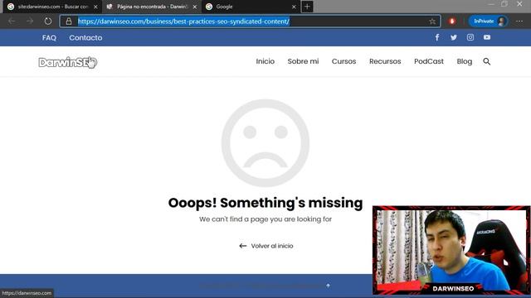
Task: Open the Facebook social icon
Action: [x=437, y=37]
